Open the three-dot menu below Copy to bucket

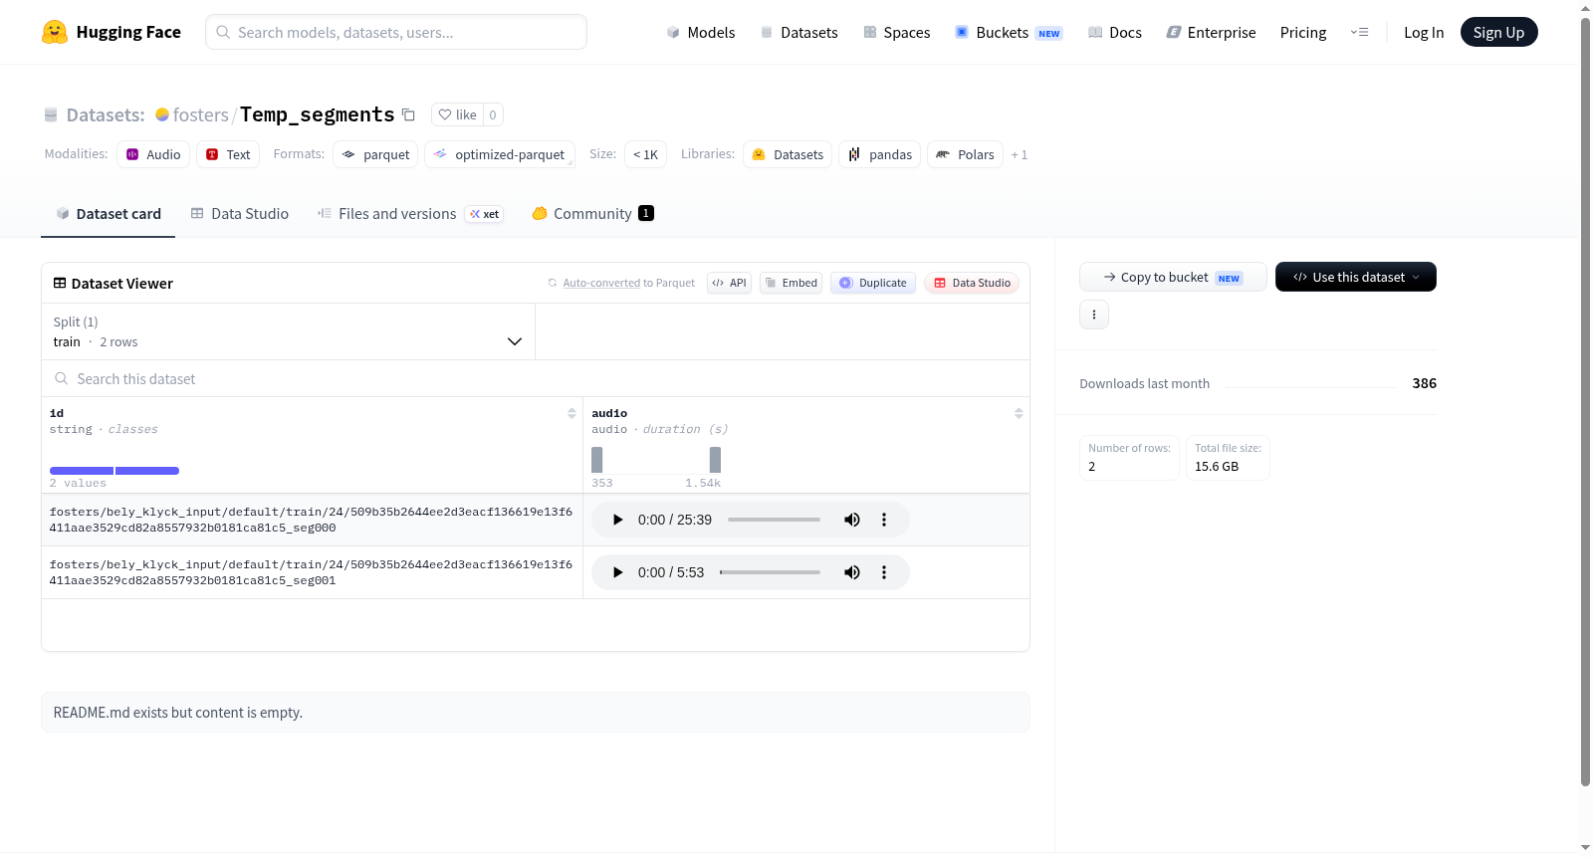coord(1094,315)
